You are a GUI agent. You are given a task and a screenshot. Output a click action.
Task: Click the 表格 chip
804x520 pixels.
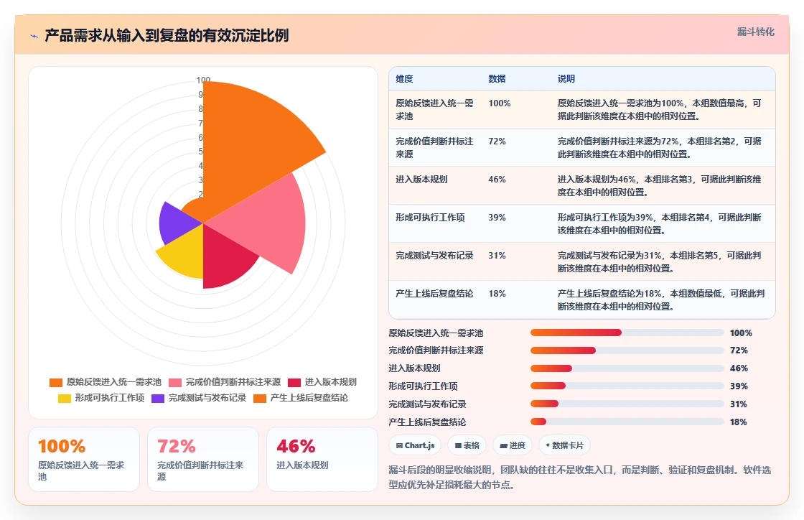coord(467,445)
